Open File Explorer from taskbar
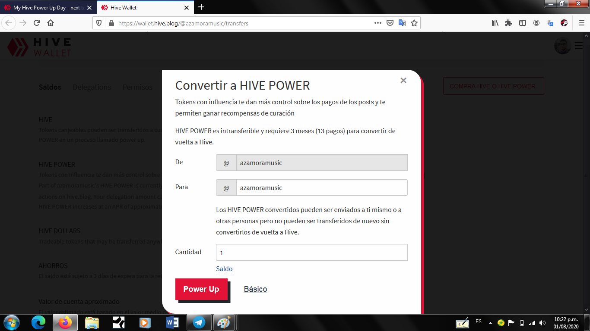The height and width of the screenshot is (331, 590). tap(92, 322)
